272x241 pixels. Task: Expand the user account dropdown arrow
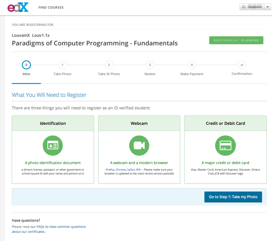click(x=268, y=7)
